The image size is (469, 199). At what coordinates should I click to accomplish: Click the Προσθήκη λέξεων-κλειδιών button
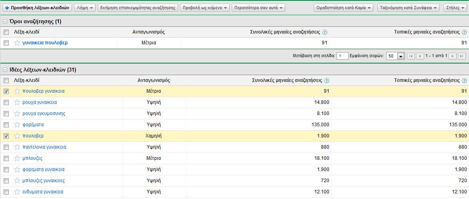coord(38,8)
